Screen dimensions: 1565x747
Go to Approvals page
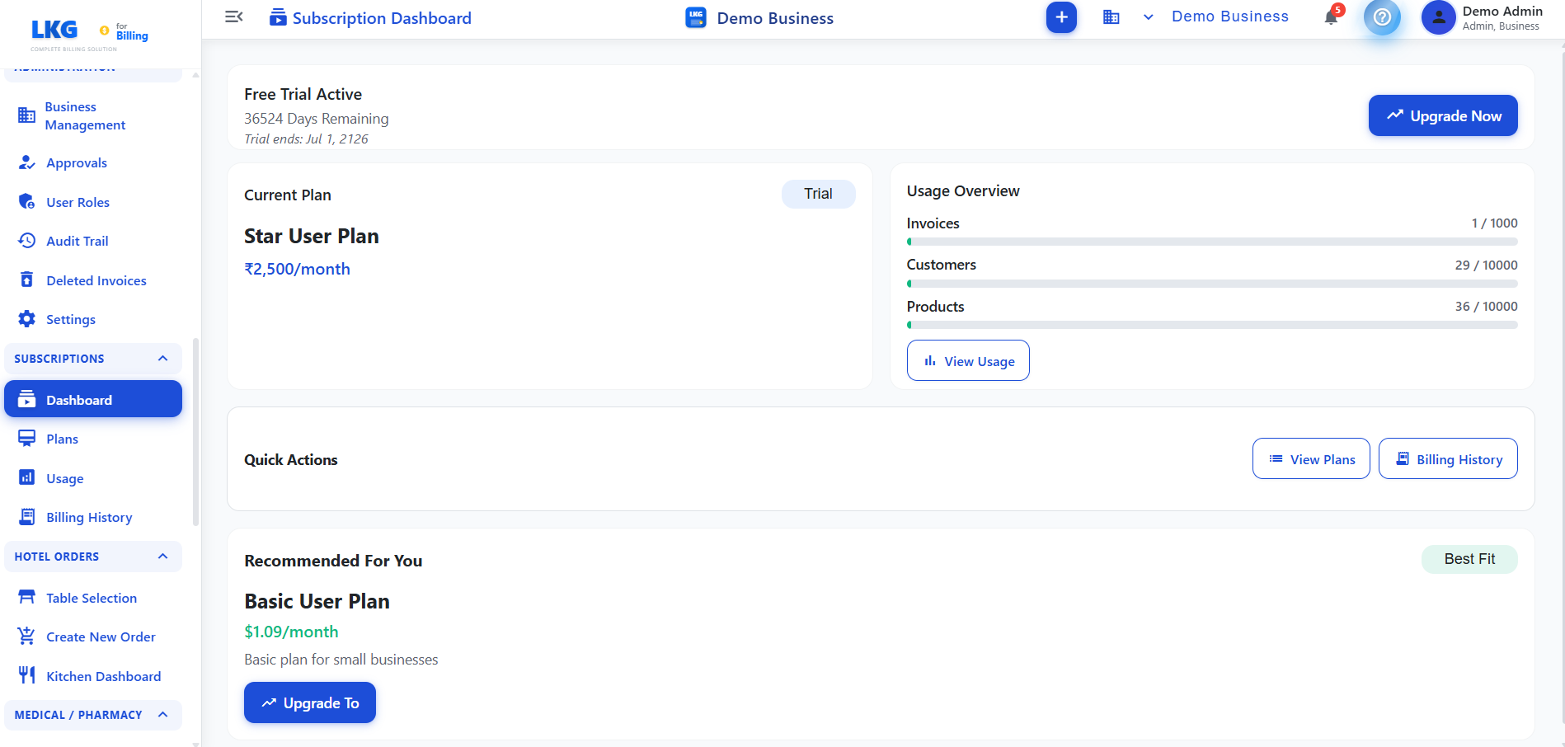point(93,162)
